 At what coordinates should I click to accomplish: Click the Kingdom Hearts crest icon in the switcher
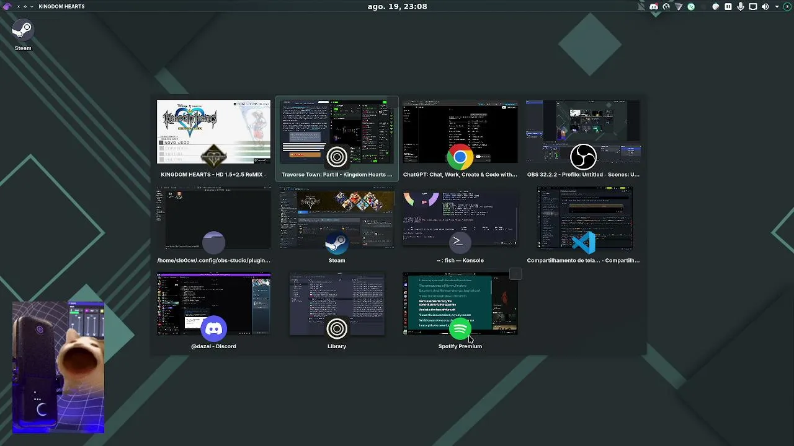[213, 157]
